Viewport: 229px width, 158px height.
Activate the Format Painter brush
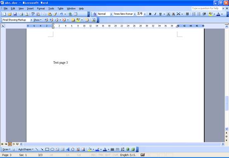(55, 14)
